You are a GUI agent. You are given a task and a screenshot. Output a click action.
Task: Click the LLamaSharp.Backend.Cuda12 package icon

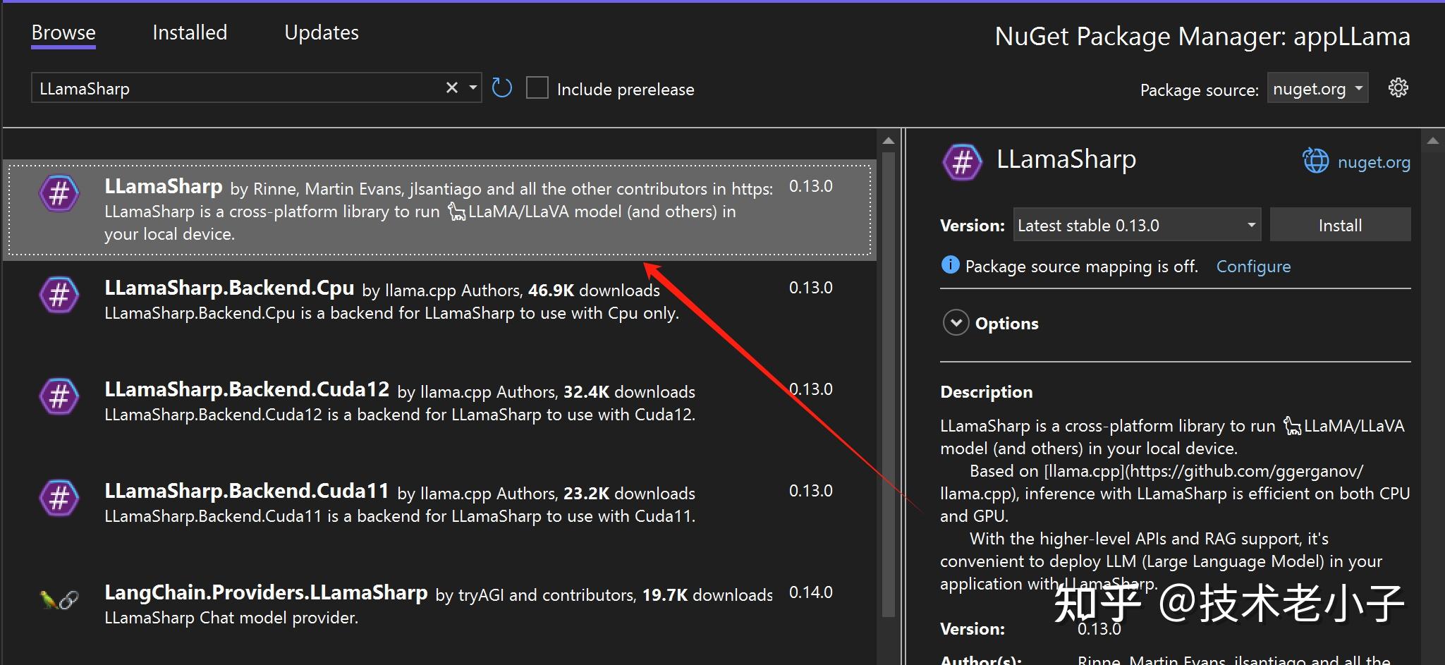click(59, 396)
